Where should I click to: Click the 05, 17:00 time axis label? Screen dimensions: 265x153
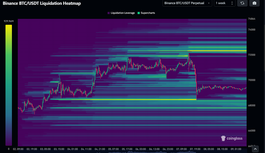pos(127,149)
